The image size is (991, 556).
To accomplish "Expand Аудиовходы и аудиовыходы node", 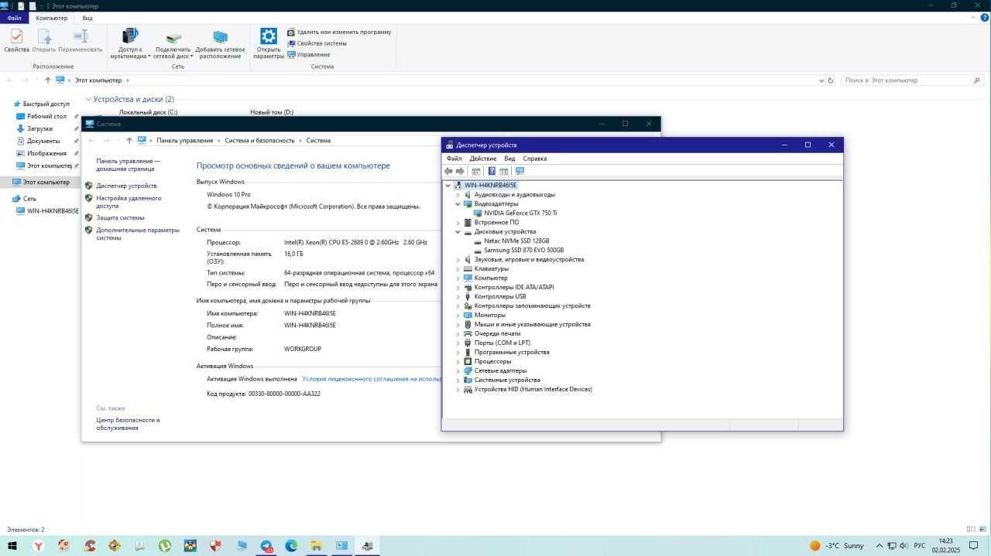I will coord(458,195).
